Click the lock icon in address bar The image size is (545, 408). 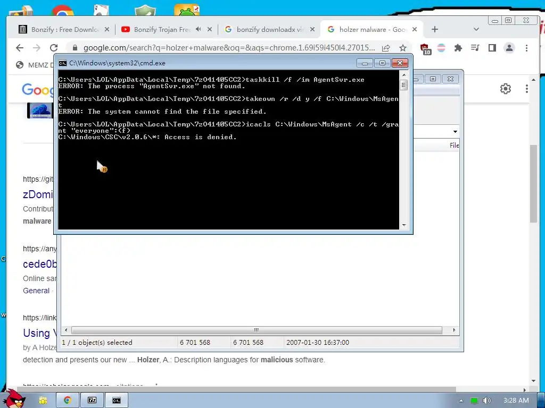[x=75, y=47]
